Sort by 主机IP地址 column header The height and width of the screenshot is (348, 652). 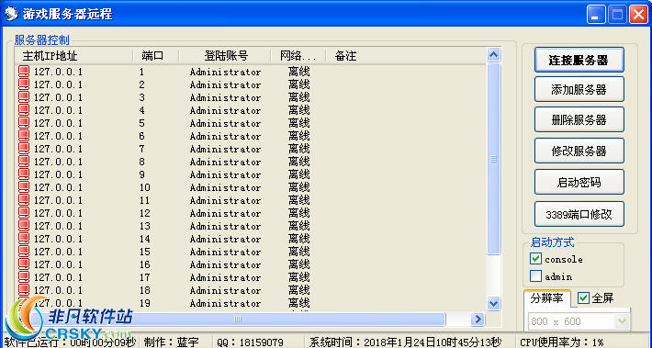click(x=73, y=56)
